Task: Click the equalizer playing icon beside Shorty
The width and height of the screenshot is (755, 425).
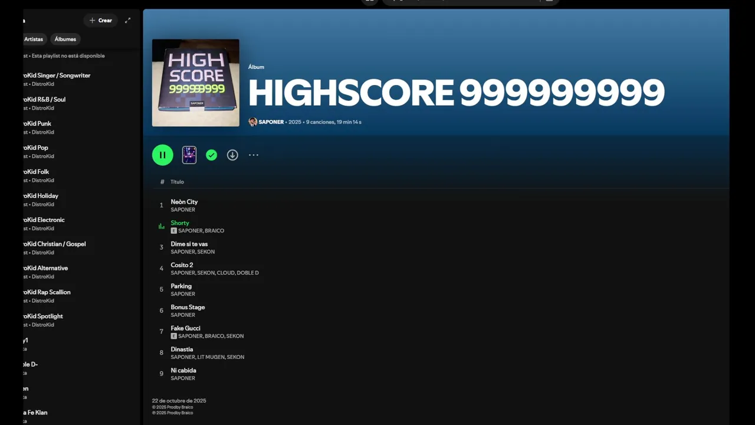Action: (x=161, y=226)
